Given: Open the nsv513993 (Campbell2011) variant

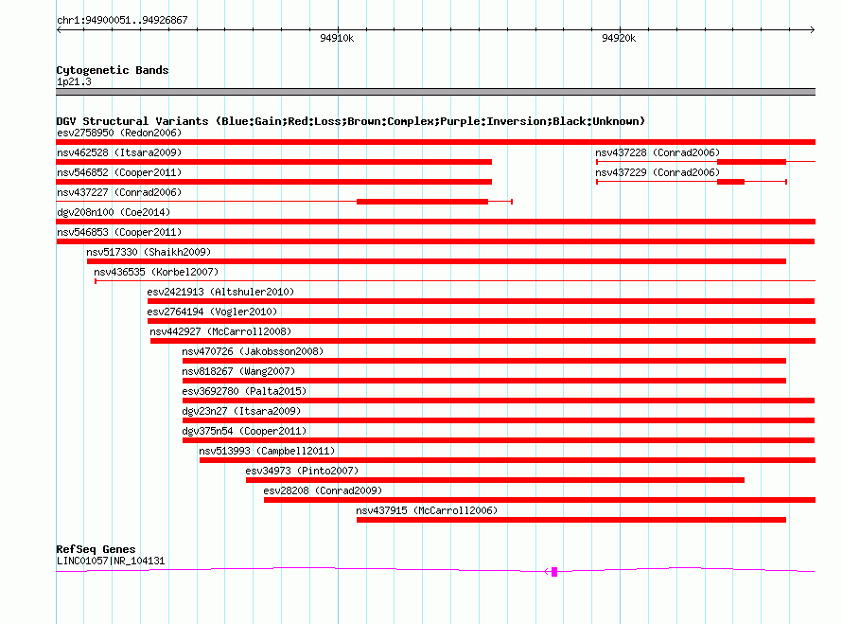Looking at the screenshot, I should [x=267, y=451].
